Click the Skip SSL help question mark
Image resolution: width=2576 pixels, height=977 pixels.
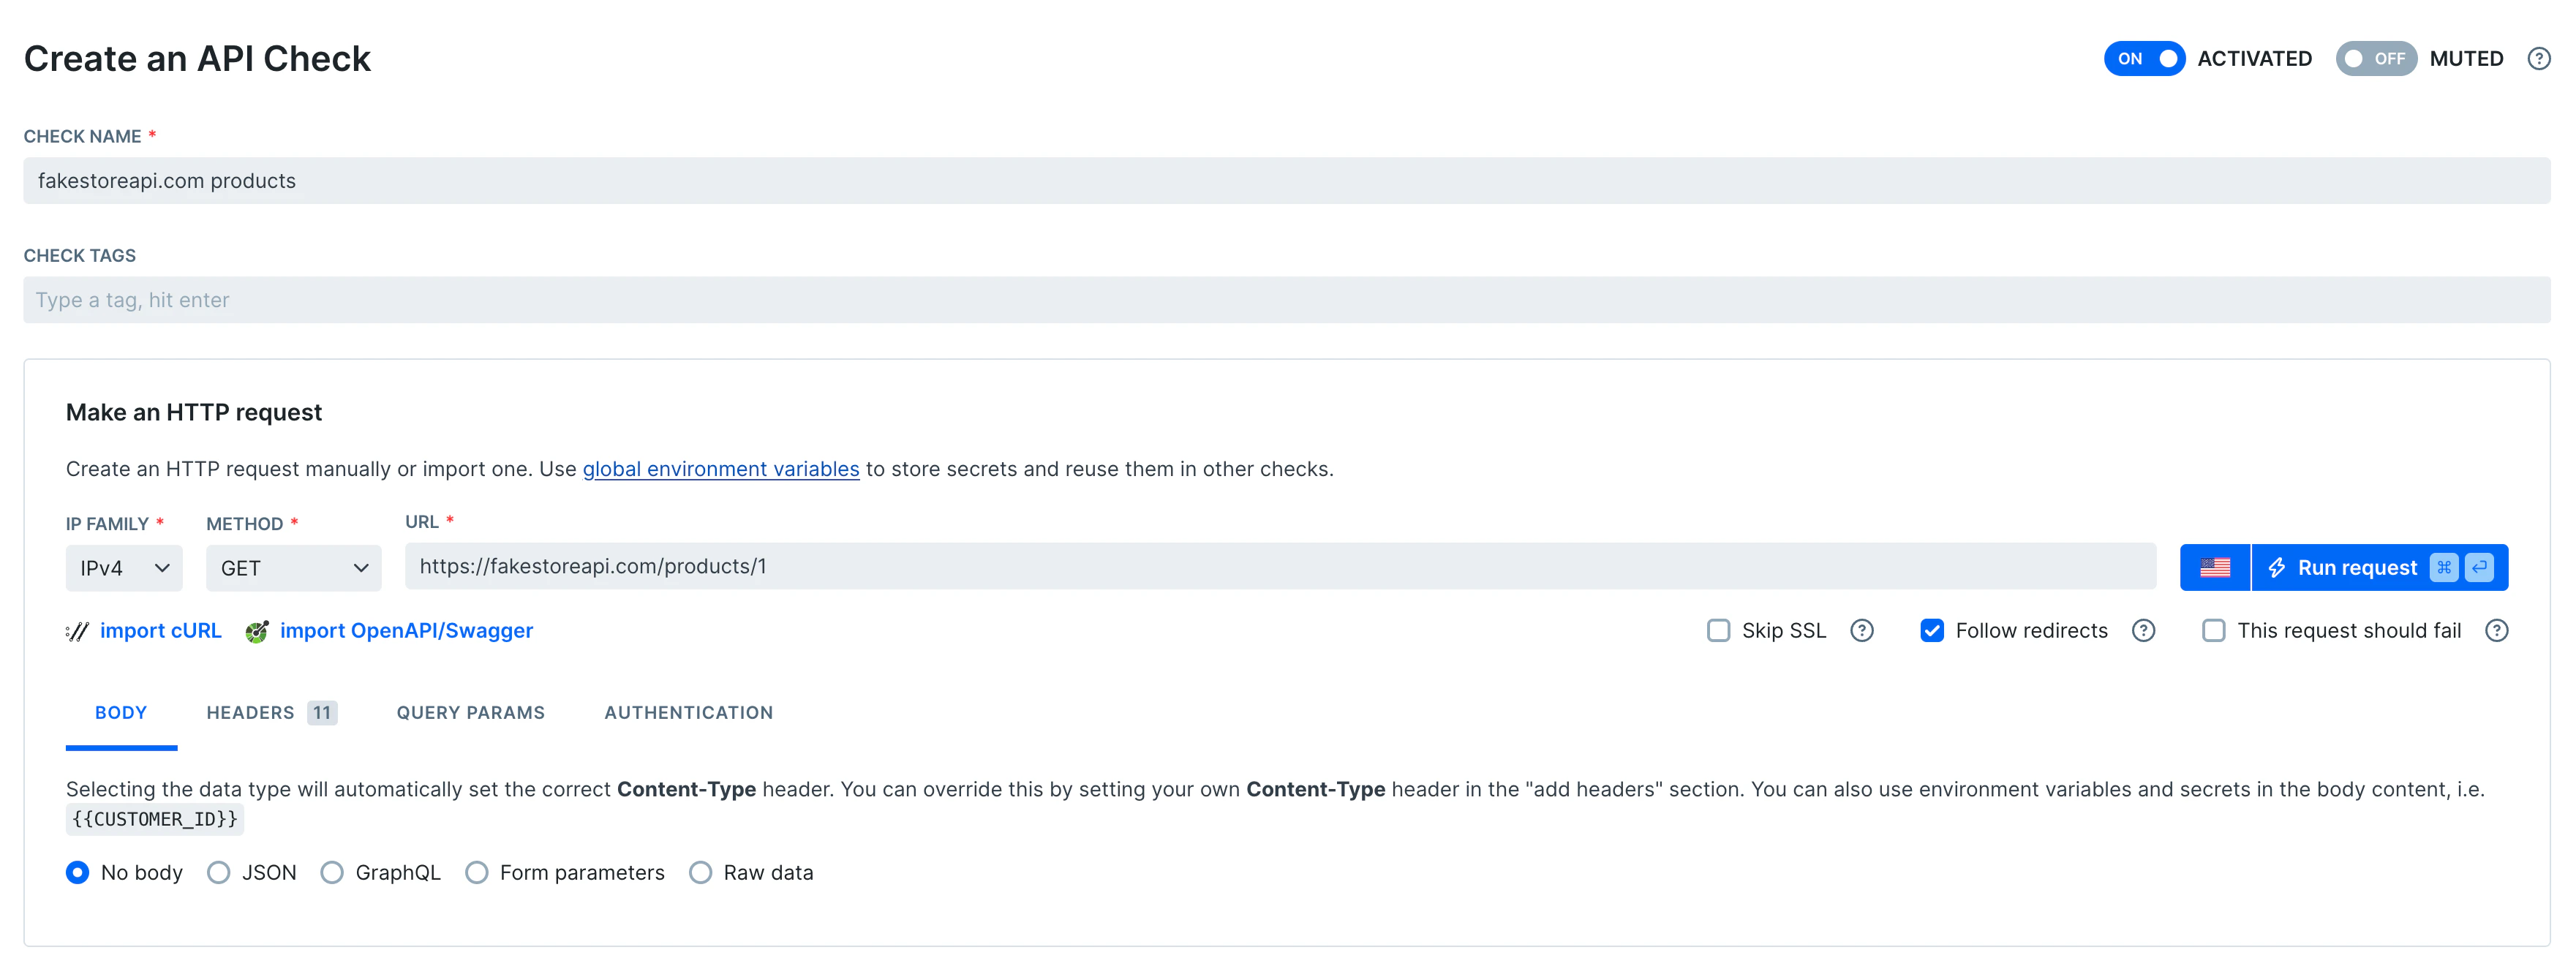(x=1861, y=631)
